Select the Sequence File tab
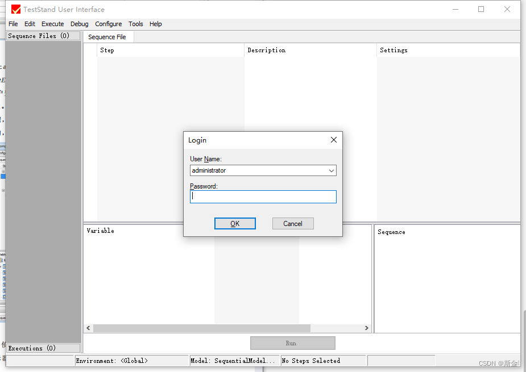The width and height of the screenshot is (526, 372). 107,37
